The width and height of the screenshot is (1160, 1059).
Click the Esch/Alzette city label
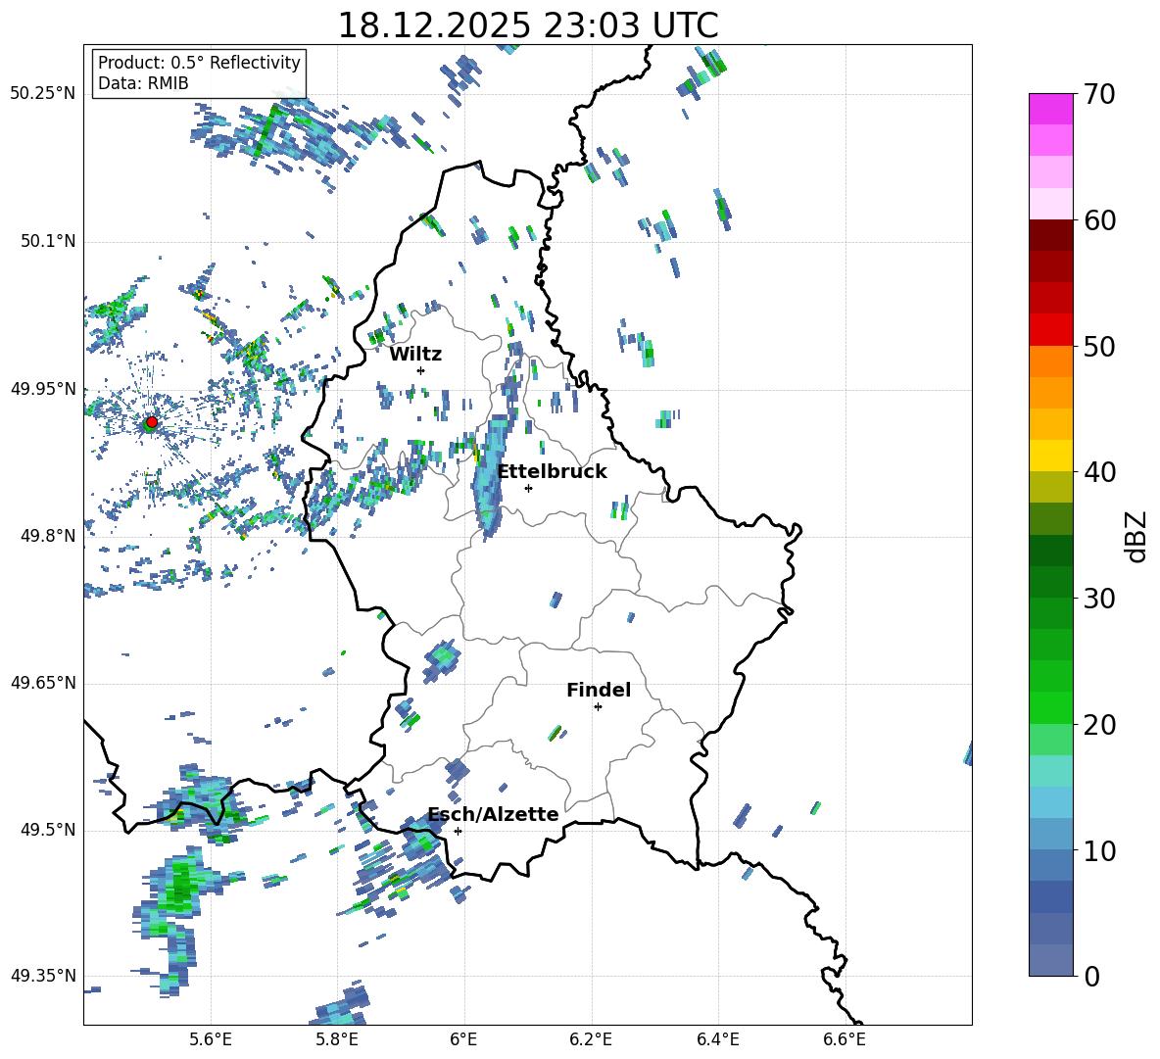click(x=493, y=814)
